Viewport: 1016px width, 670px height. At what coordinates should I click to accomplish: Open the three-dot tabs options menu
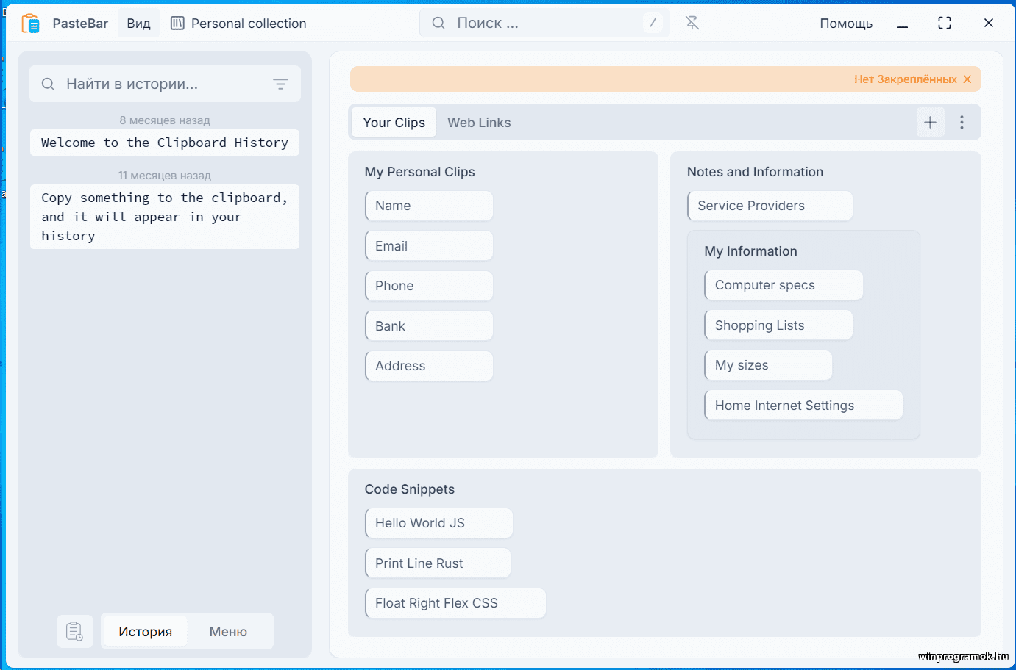point(962,122)
